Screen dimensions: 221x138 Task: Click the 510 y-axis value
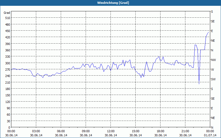click(8, 18)
